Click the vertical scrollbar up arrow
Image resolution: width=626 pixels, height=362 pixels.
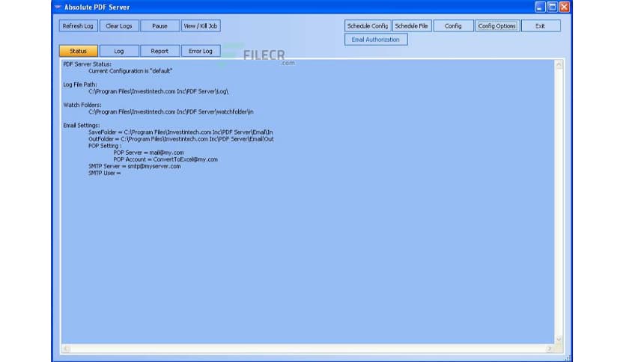coord(559,64)
